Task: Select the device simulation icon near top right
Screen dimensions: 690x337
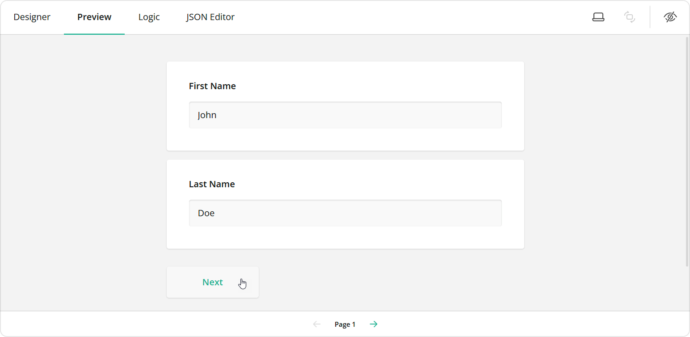Action: point(598,16)
